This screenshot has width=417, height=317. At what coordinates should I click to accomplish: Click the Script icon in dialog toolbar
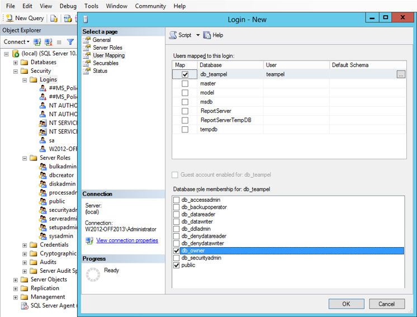tap(173, 35)
